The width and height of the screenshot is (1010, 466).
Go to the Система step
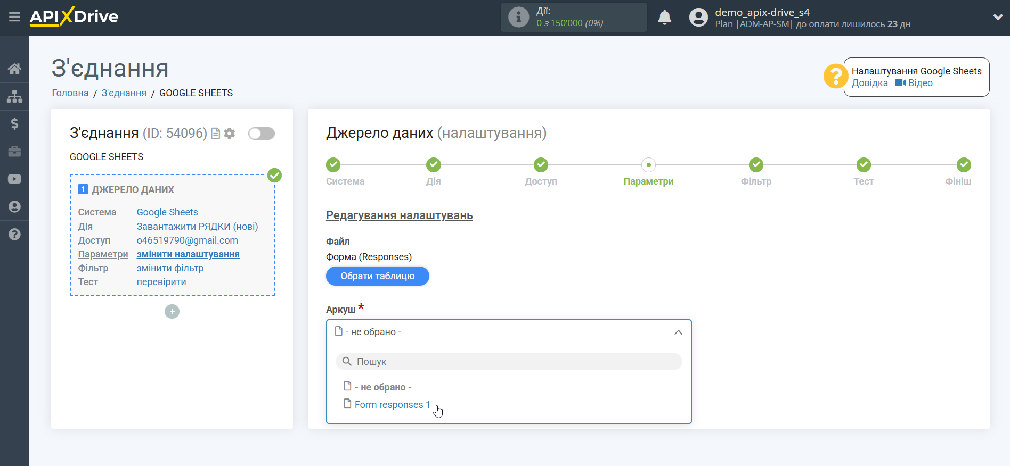(333, 165)
